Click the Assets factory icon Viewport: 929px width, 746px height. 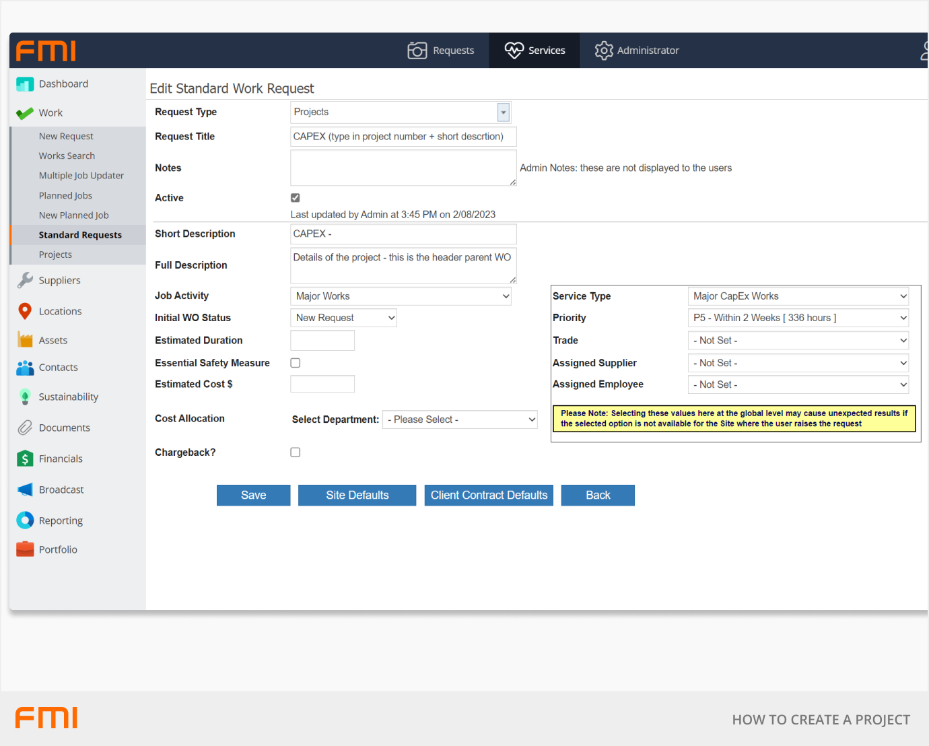(x=25, y=340)
